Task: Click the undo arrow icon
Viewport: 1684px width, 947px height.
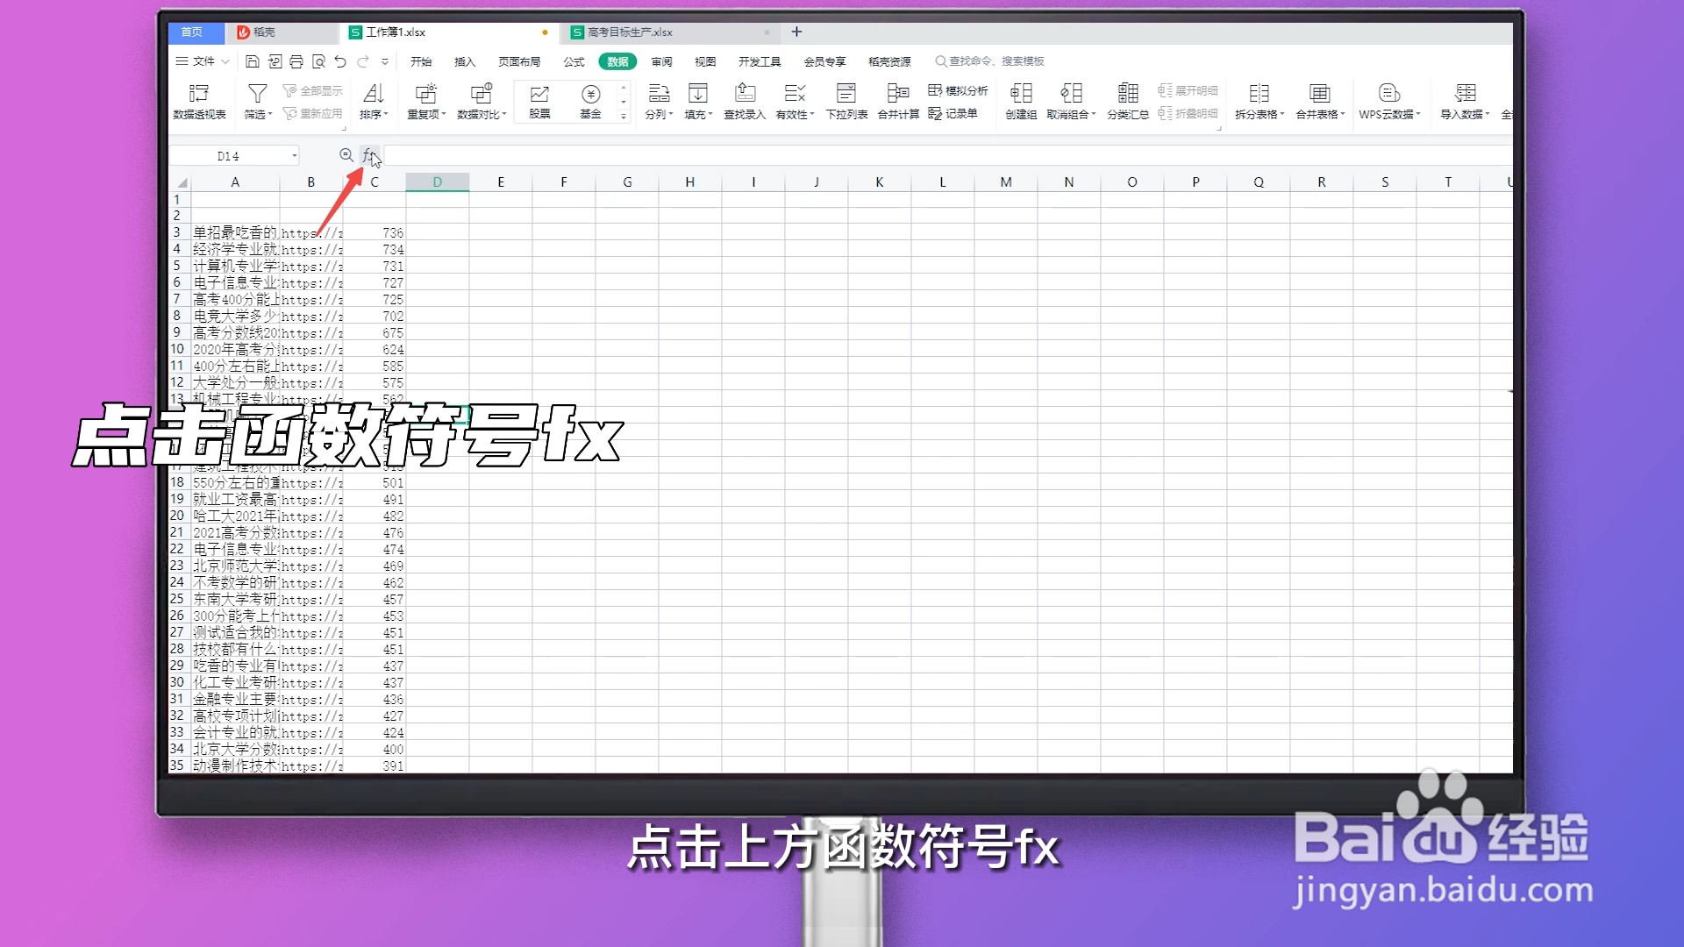Action: coord(340,61)
